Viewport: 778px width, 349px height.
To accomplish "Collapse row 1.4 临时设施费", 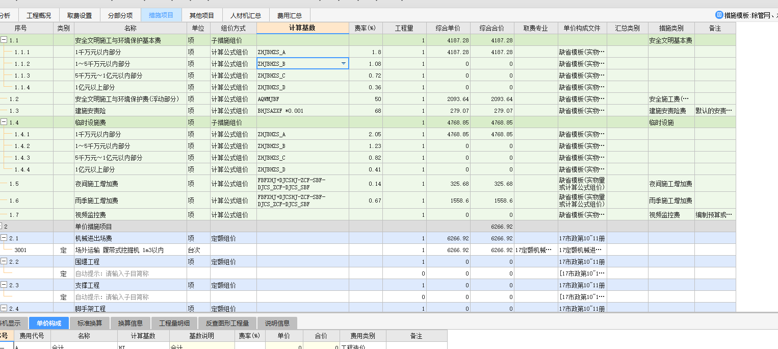I will click(x=4, y=122).
